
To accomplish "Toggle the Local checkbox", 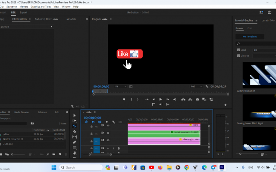I will [x=238, y=50].
